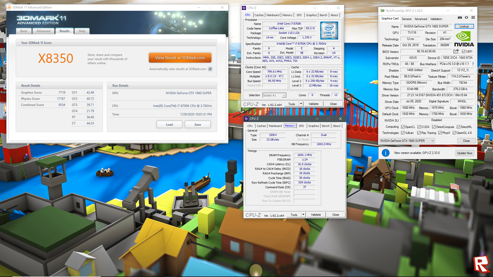
Task: Click the BIOS export share icon
Action: (x=456, y=51)
